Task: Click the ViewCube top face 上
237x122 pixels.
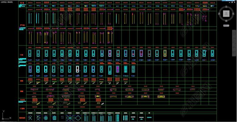Action: tap(226, 14)
